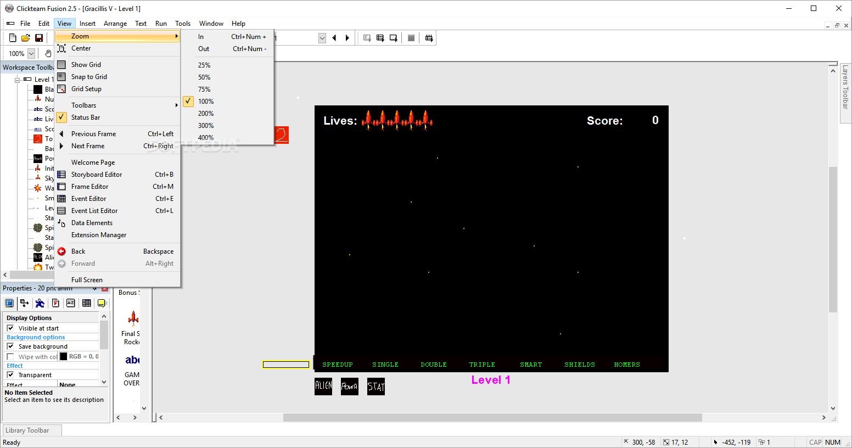
Task: Click the Full Screen menu entry
Action: coord(87,279)
